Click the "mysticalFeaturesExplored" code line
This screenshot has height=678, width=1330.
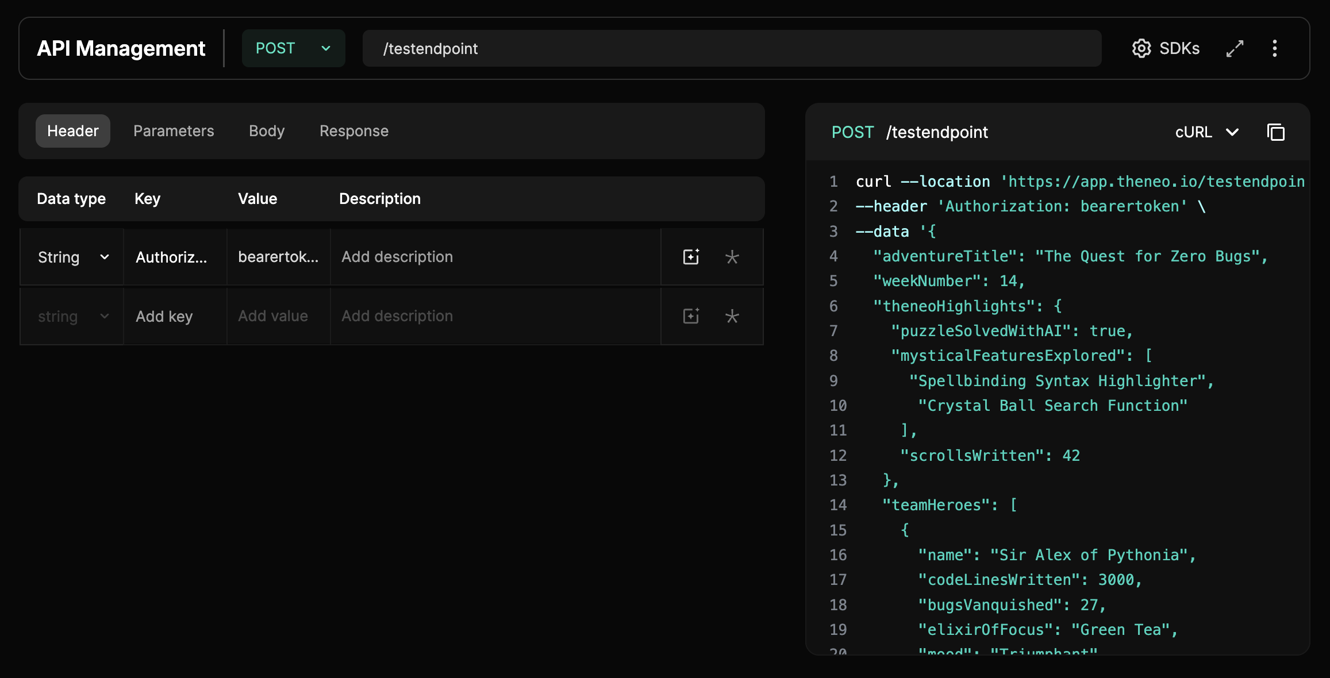1021,356
